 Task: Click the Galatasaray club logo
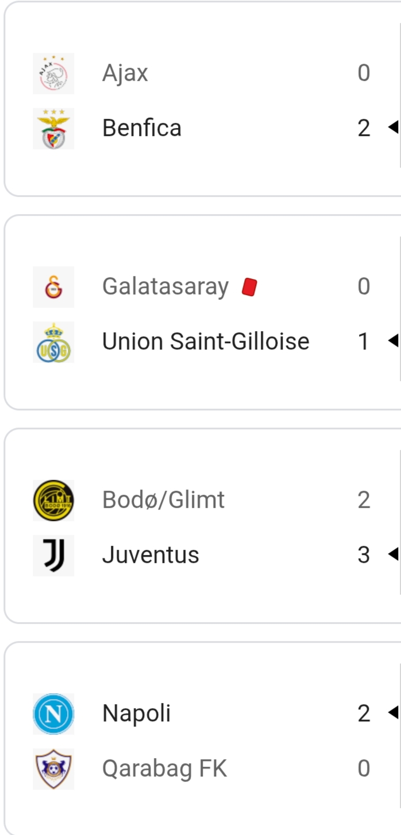(53, 287)
